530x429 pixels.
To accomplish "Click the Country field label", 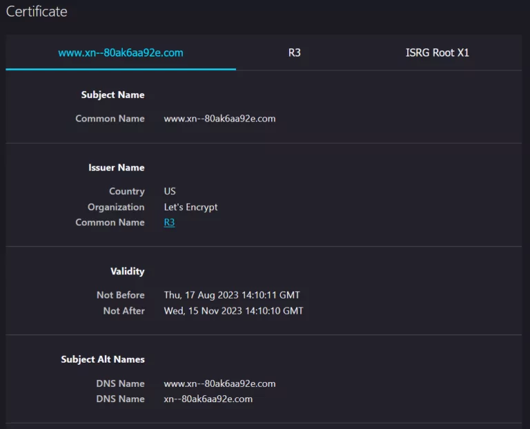I will [126, 191].
